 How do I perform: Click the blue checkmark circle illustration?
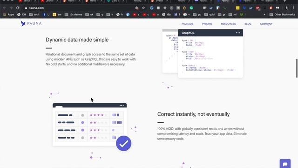tap(123, 143)
